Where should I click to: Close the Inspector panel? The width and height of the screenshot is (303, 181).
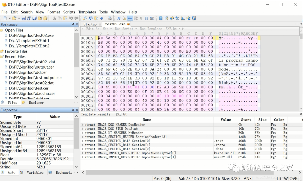pos(77,110)
